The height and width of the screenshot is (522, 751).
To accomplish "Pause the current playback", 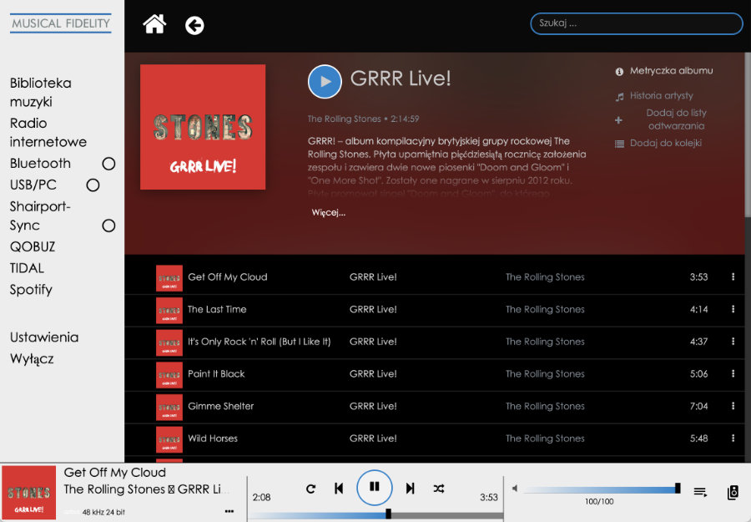I will click(375, 488).
